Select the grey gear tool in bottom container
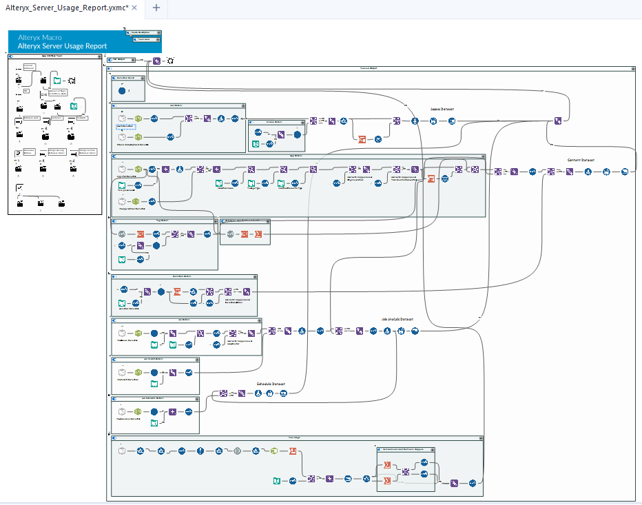The height and width of the screenshot is (505, 642). click(x=237, y=451)
